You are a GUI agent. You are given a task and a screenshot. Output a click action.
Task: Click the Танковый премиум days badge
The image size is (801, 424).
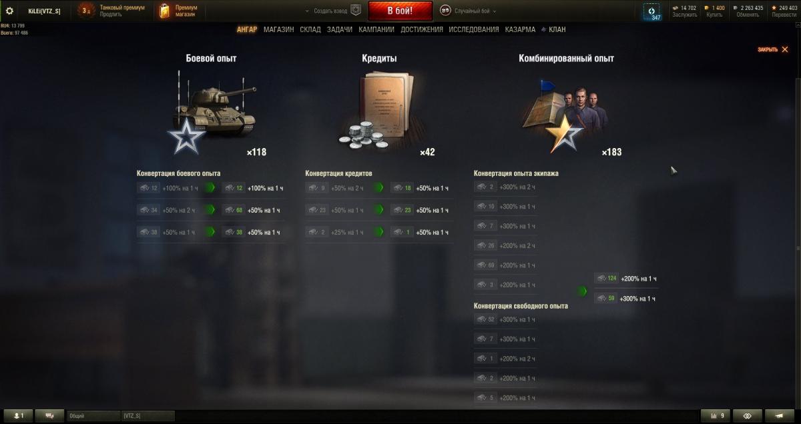[x=85, y=11]
